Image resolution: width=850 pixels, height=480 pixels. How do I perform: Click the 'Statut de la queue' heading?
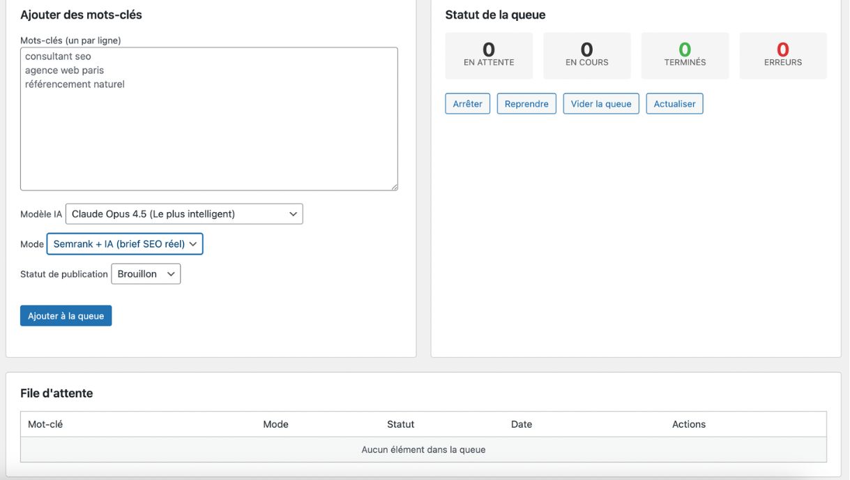pos(495,15)
